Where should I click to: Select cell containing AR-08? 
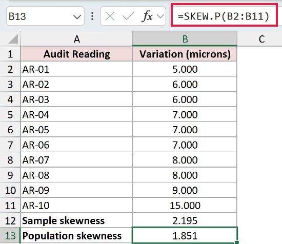76,175
